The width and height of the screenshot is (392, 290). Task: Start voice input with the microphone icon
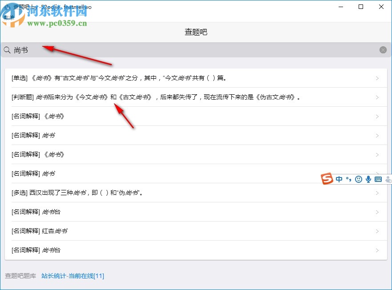point(368,179)
